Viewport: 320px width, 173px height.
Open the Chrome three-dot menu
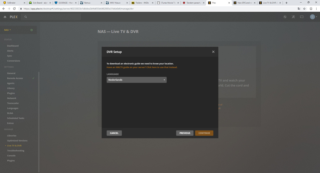click(316, 9)
